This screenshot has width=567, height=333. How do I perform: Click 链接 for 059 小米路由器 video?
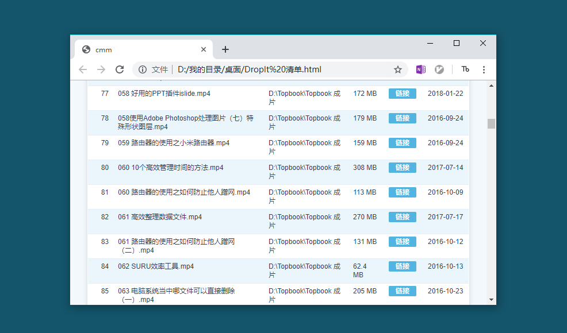402,142
